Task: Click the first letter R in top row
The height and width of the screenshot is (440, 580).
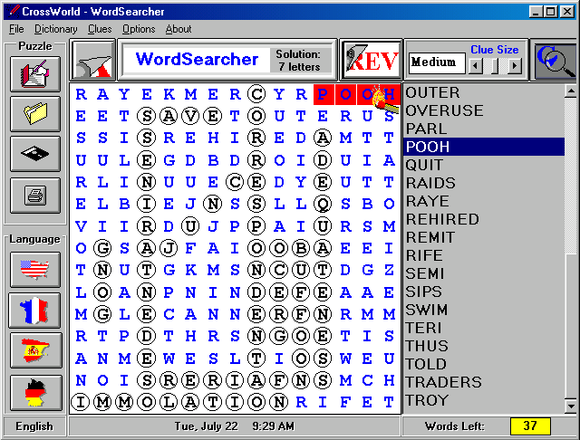Action: click(x=81, y=94)
